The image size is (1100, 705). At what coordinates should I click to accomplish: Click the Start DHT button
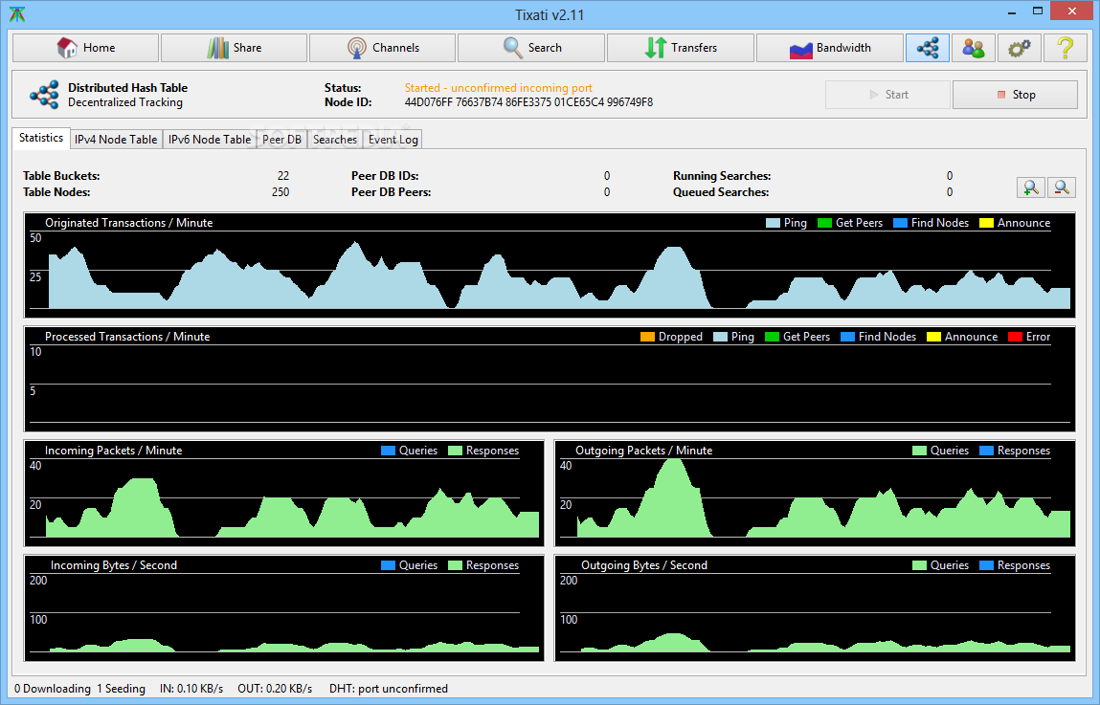click(x=887, y=95)
